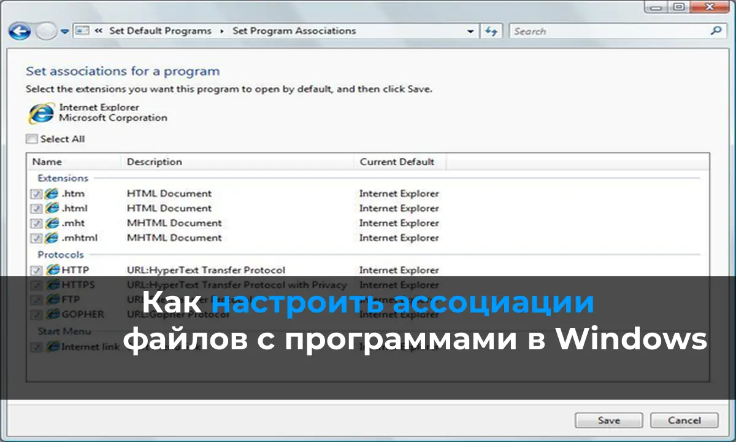Open the recent pages dropdown arrow
The height and width of the screenshot is (442, 736).
point(64,31)
